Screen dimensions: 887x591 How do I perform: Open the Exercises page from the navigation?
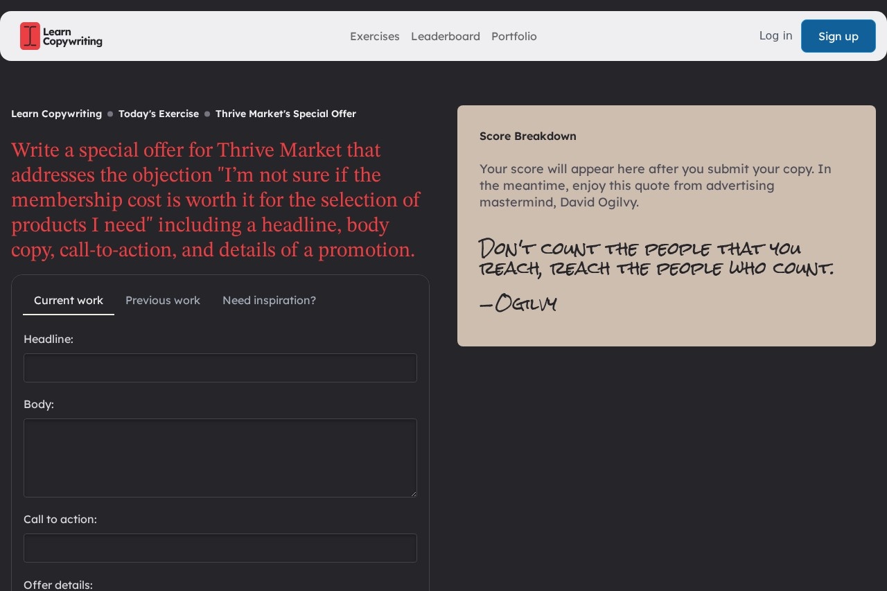tap(374, 36)
